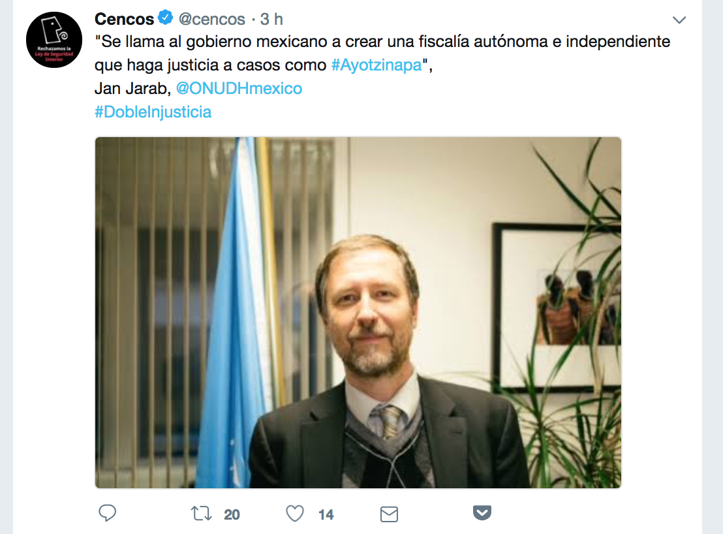Screen dimensions: 723x534
Task: Click the 3 h timestamp
Action: tap(271, 20)
